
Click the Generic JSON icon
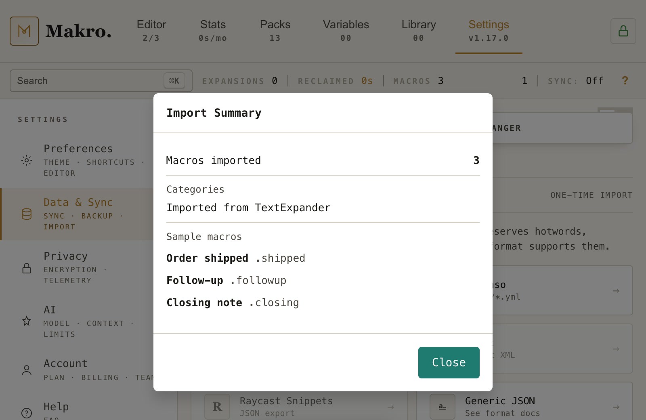point(443,407)
